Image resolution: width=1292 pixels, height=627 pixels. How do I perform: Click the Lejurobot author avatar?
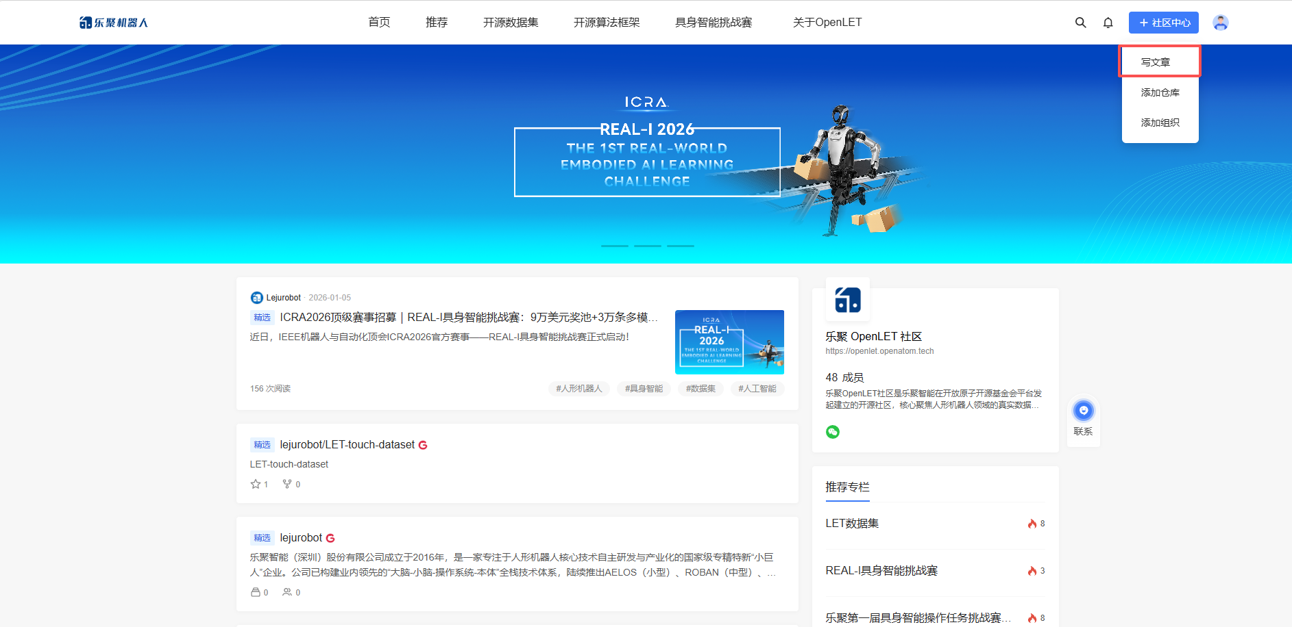point(256,298)
